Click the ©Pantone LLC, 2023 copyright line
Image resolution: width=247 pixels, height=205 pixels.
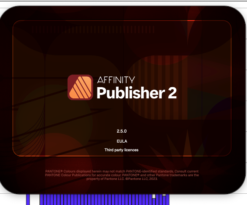(x=122, y=179)
